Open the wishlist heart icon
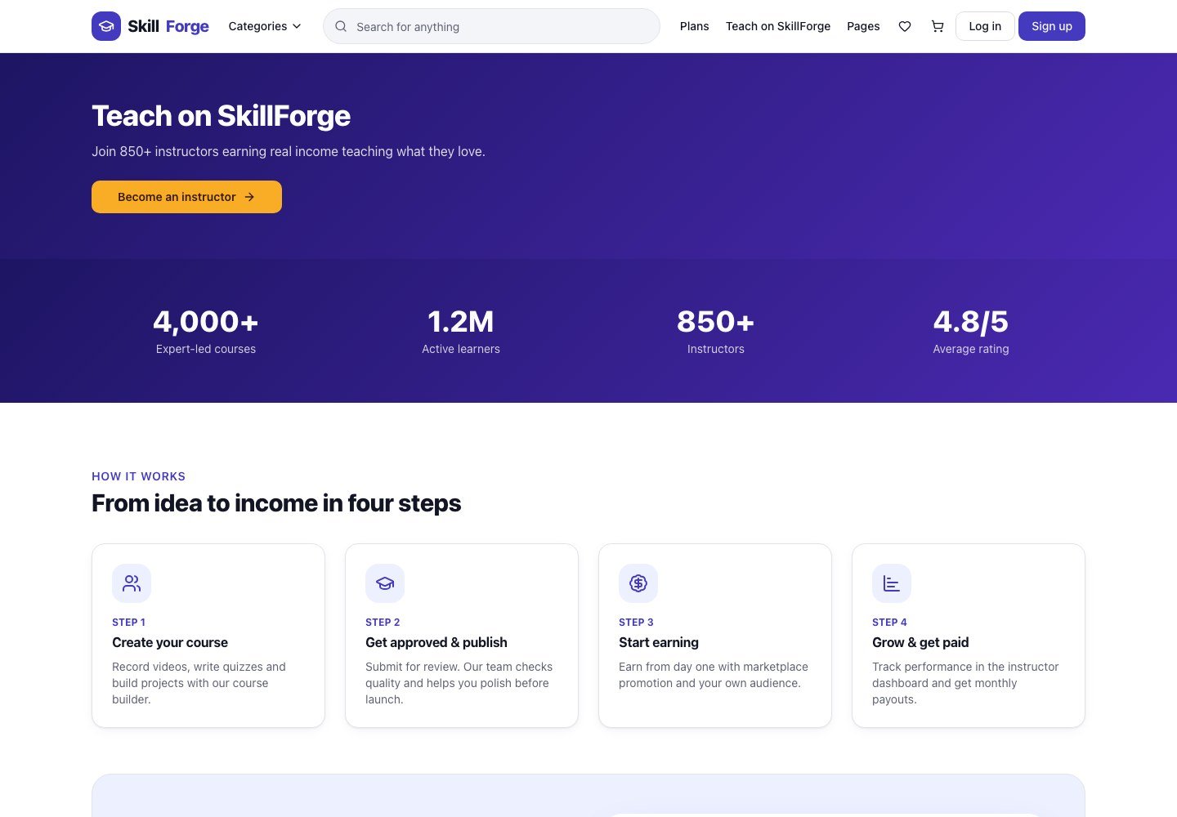 [x=905, y=26]
